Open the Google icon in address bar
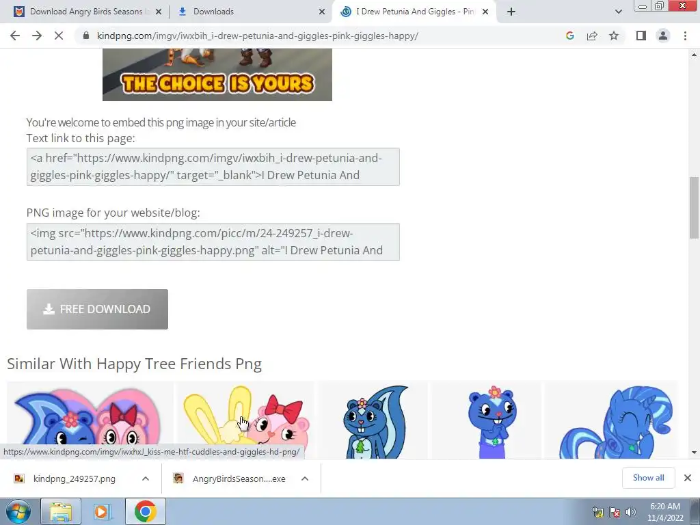The width and height of the screenshot is (700, 525). click(569, 36)
